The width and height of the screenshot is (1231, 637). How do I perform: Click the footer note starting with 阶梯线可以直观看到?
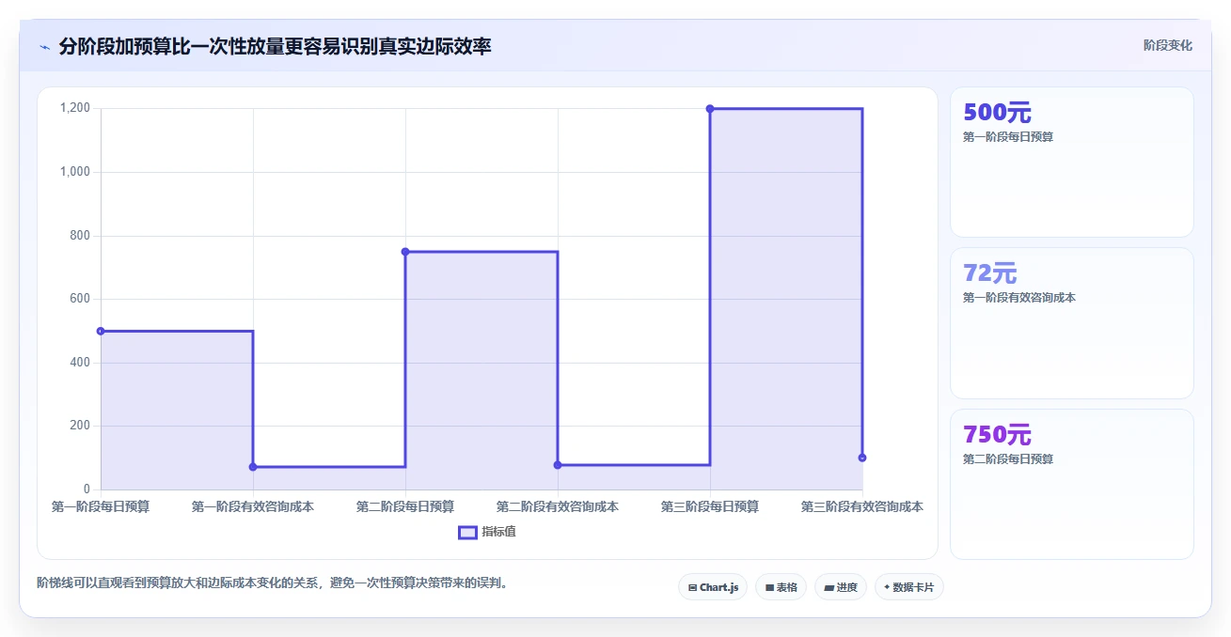[x=275, y=583]
